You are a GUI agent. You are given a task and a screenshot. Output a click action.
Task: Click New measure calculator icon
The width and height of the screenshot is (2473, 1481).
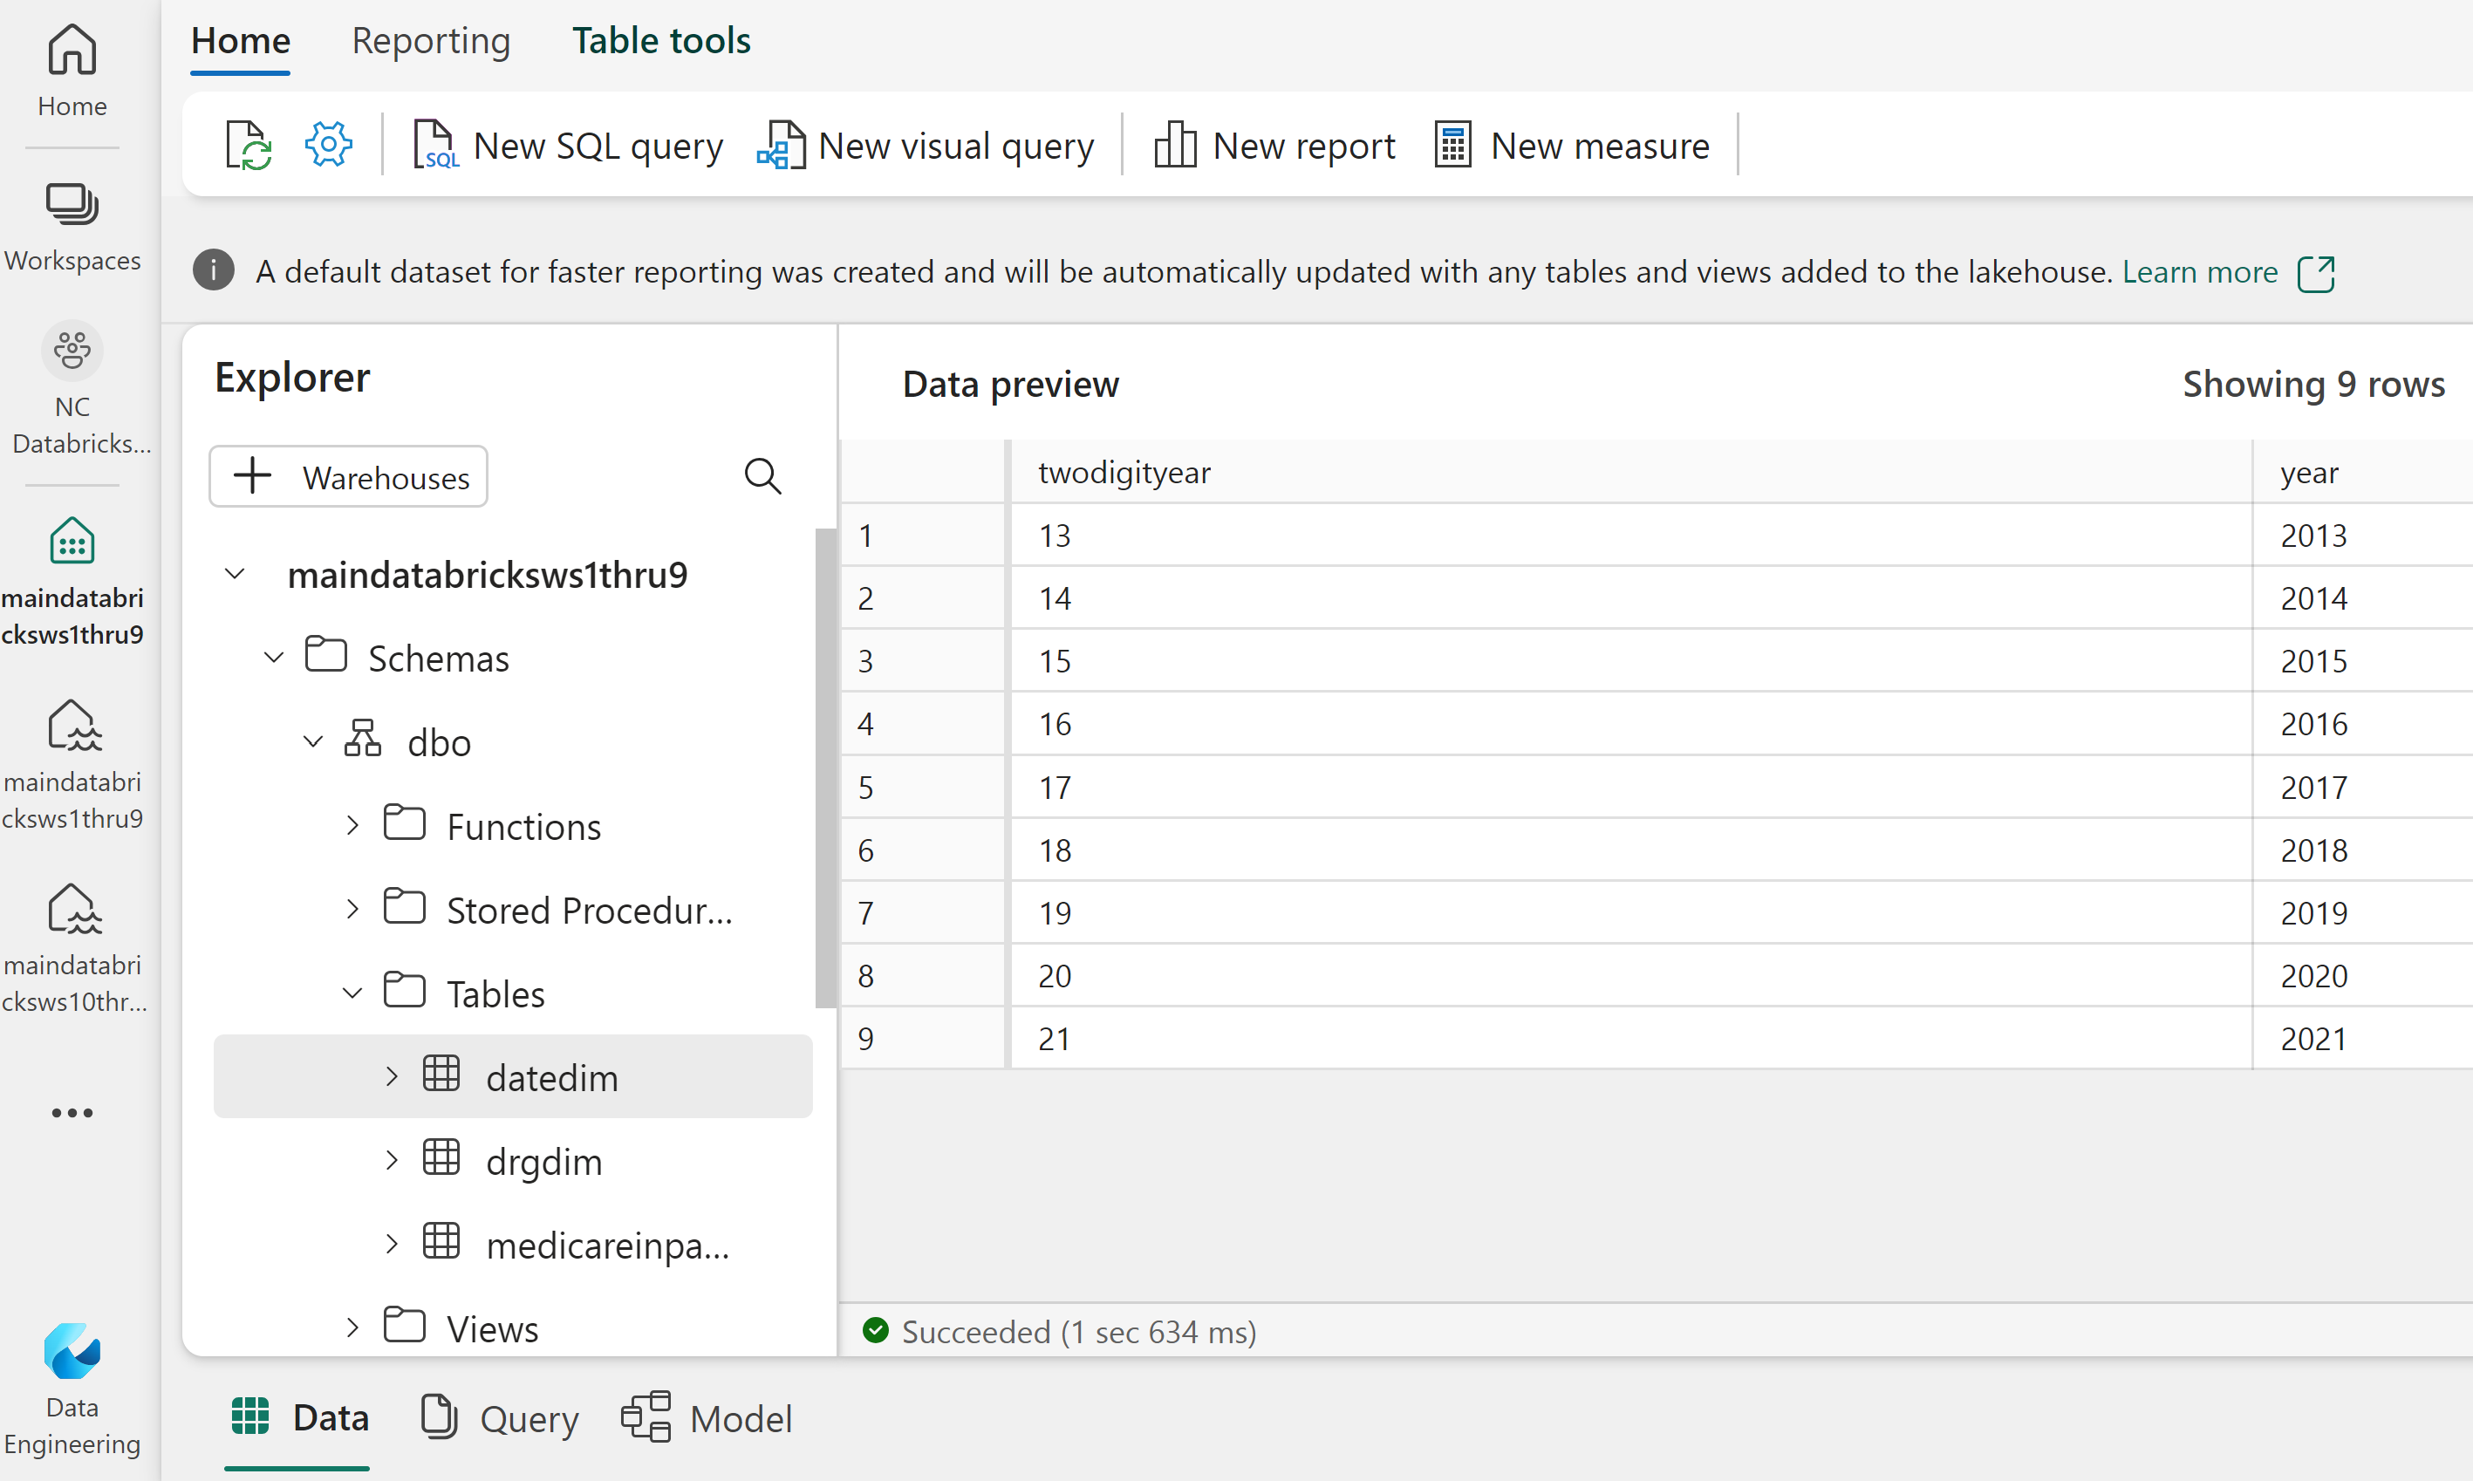click(1452, 146)
